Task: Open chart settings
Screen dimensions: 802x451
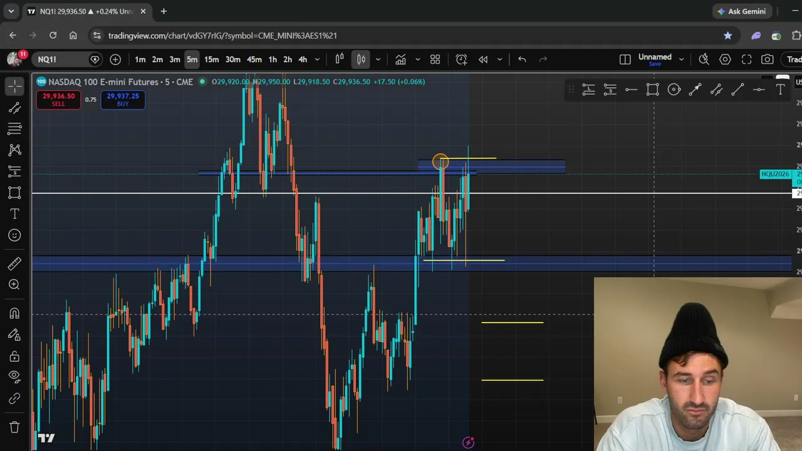Action: coord(726,60)
